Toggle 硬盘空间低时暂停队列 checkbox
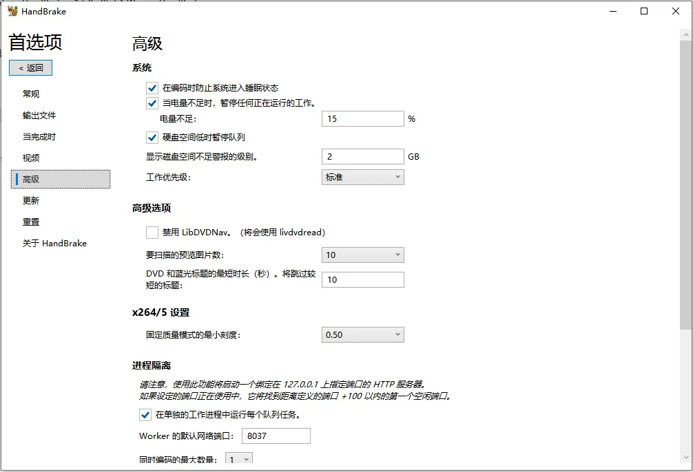 [152, 138]
